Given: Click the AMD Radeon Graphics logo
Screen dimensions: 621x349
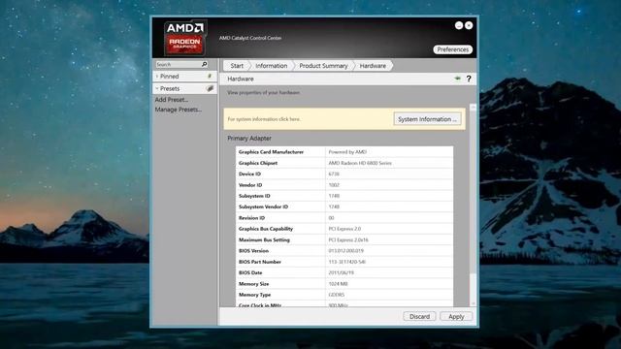Looking at the screenshot, I should pos(185,38).
